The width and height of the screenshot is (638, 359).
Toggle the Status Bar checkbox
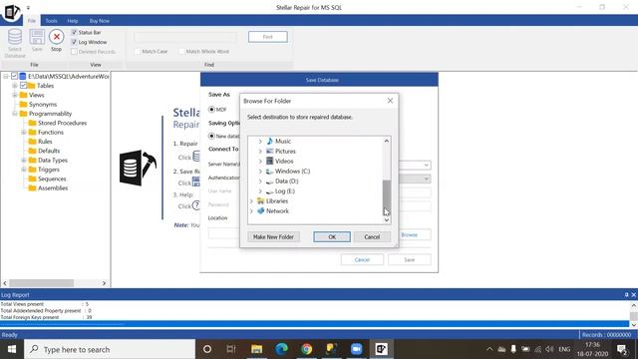(74, 32)
